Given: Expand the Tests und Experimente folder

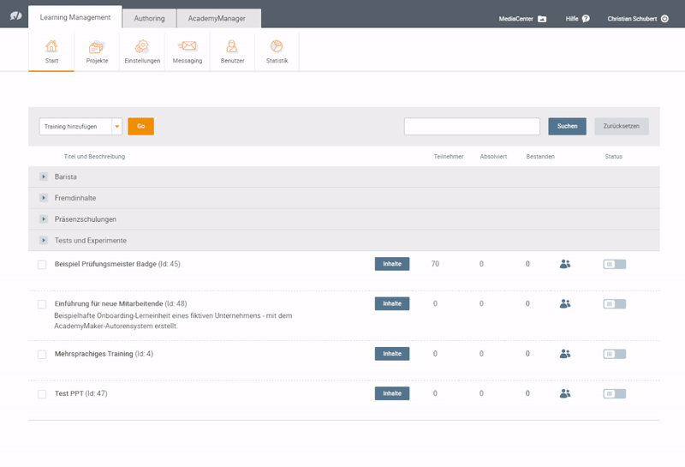Looking at the screenshot, I should [x=44, y=240].
